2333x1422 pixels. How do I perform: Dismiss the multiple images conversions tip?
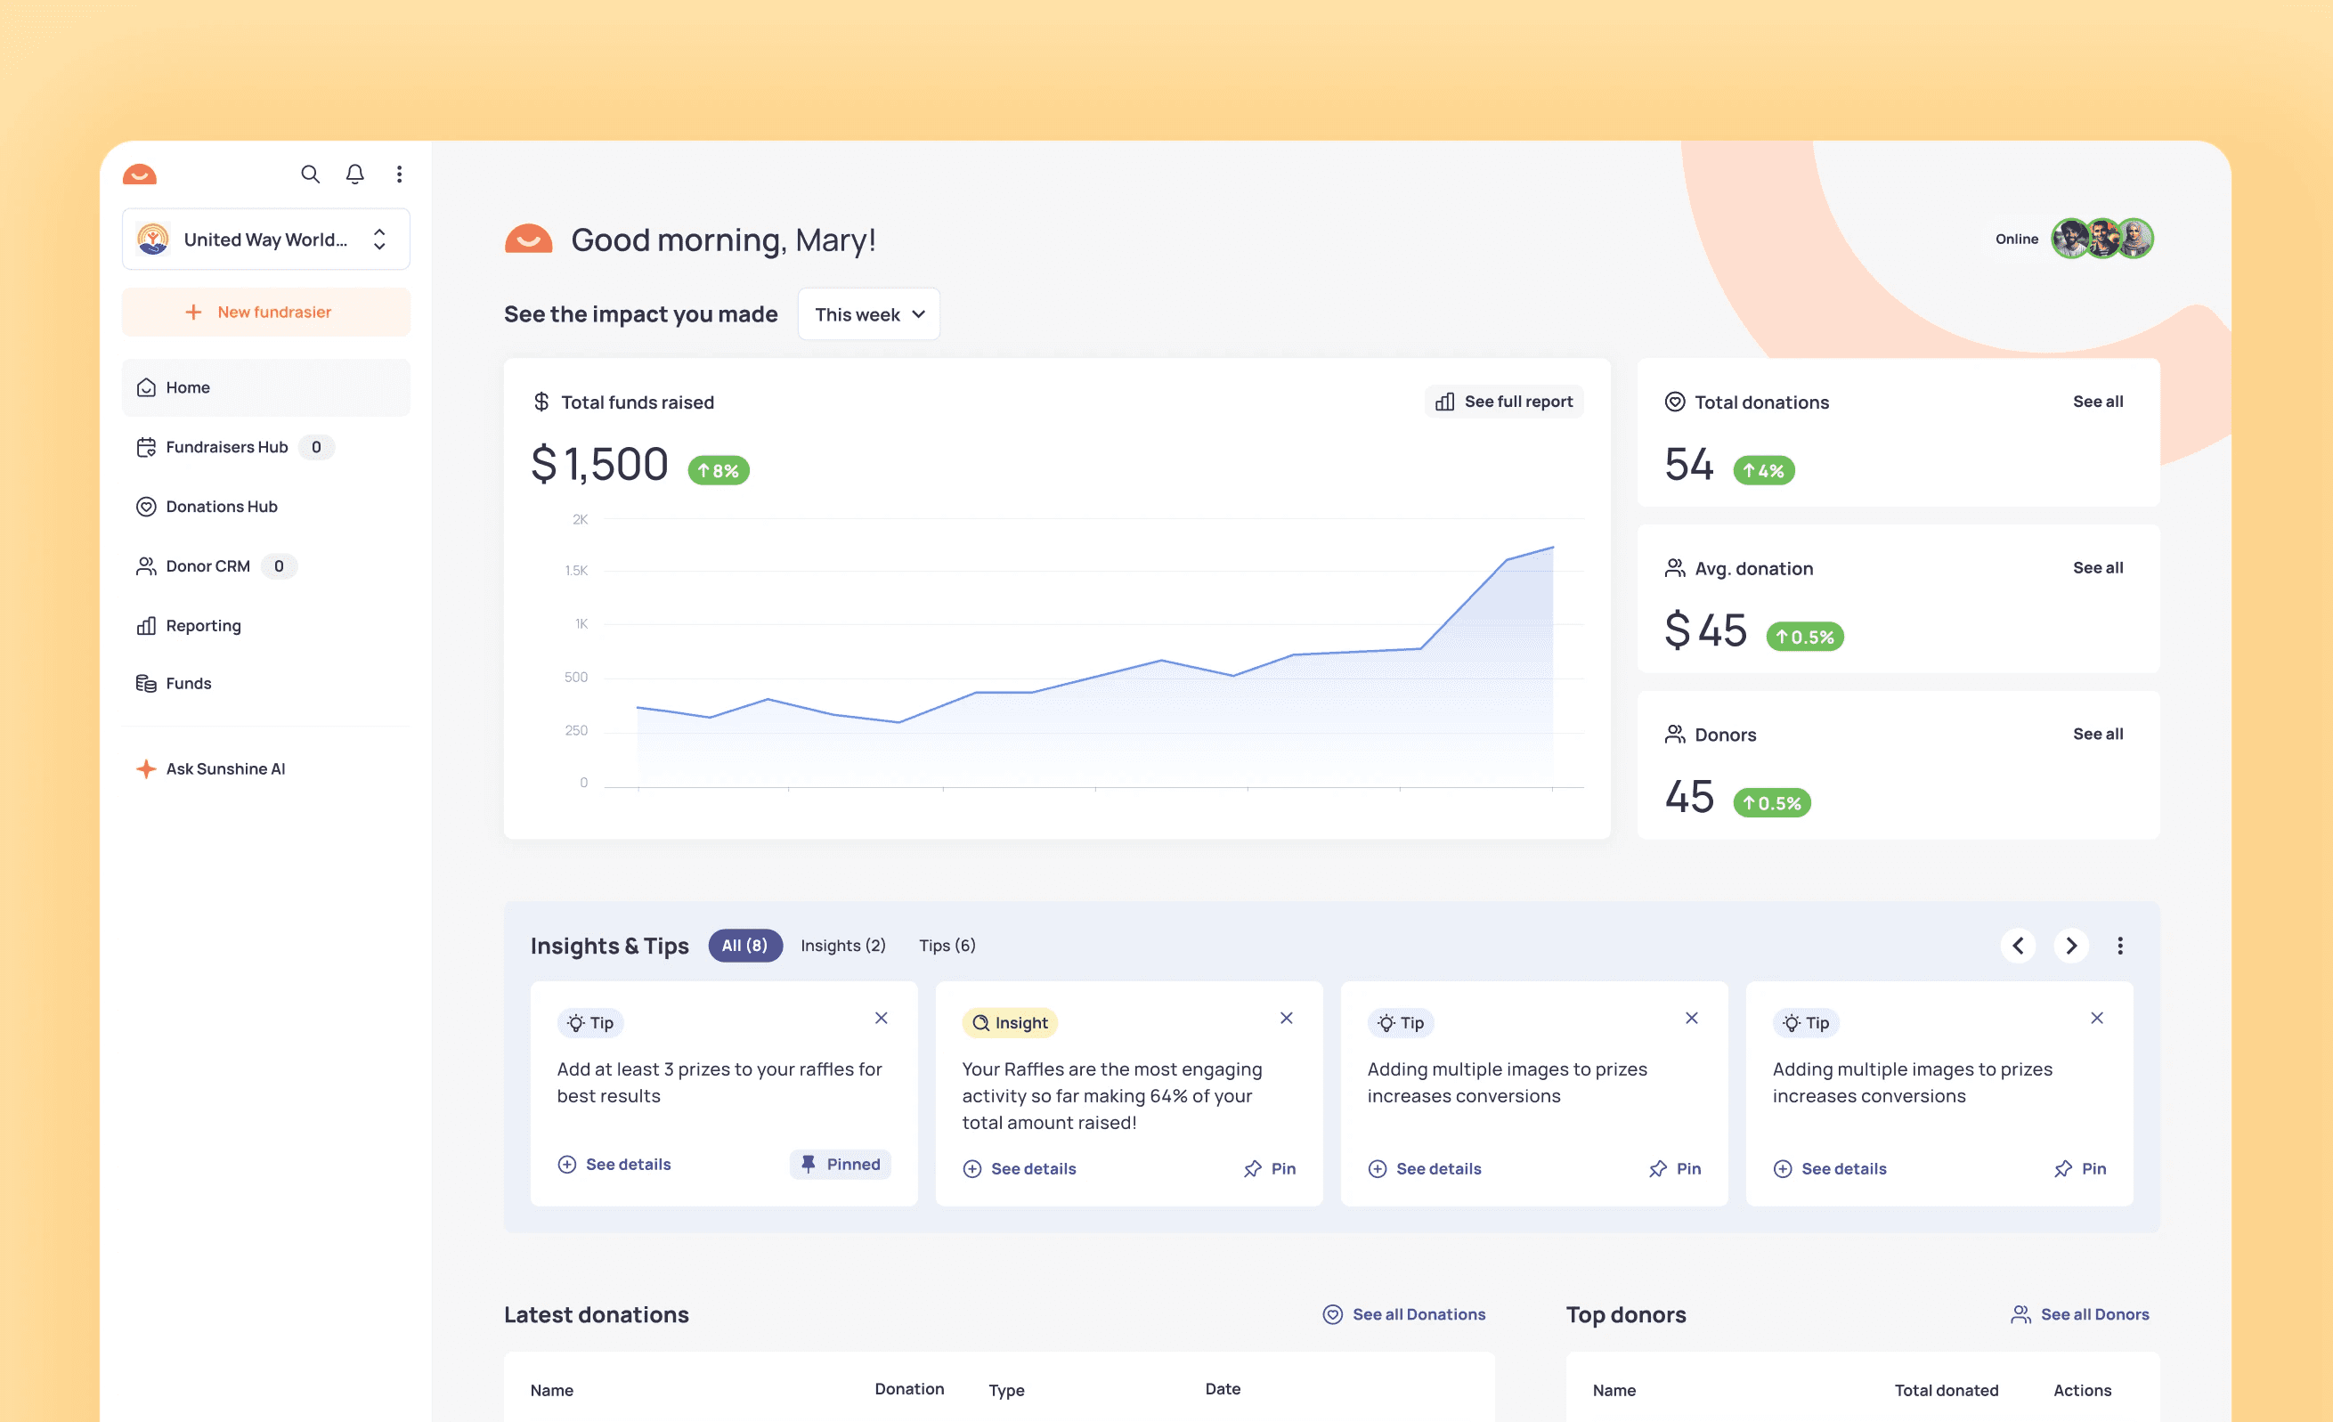(x=1692, y=1018)
